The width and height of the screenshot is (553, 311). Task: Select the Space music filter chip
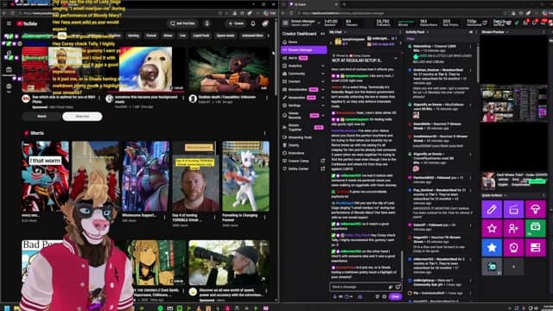[226, 35]
